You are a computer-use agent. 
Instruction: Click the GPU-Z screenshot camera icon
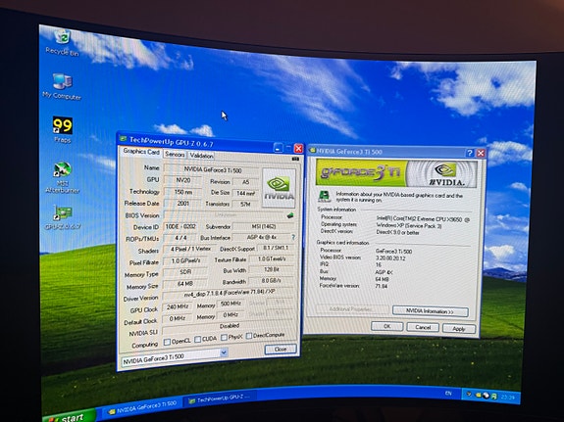coord(295,159)
